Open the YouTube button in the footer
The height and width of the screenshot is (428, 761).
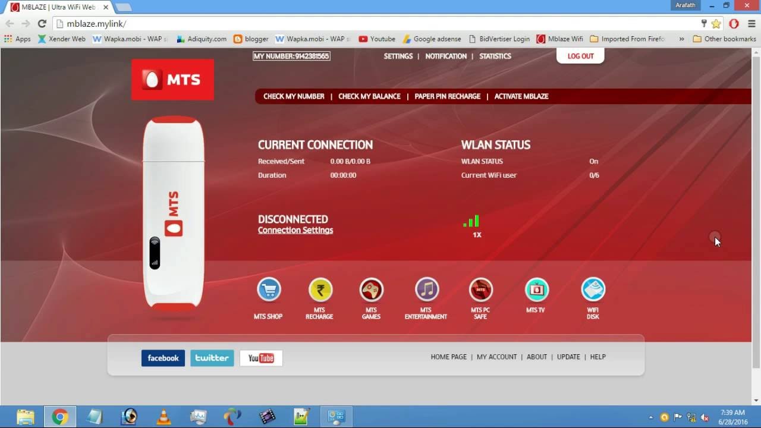coord(261,358)
